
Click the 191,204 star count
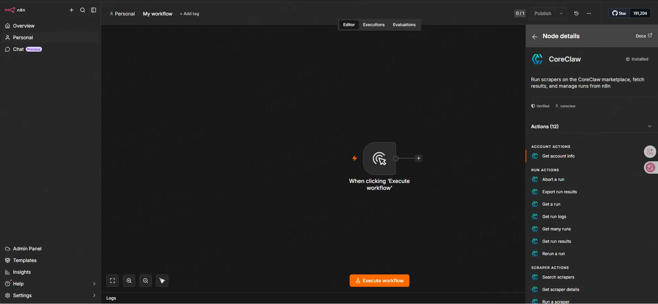(x=640, y=13)
